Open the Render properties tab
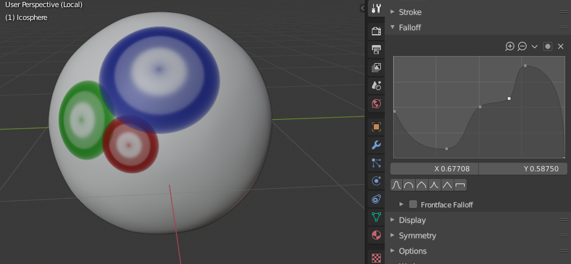571x264 pixels. coord(376,31)
